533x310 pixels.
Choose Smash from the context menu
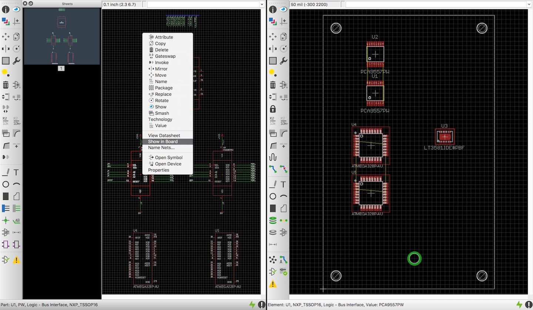coord(168,113)
